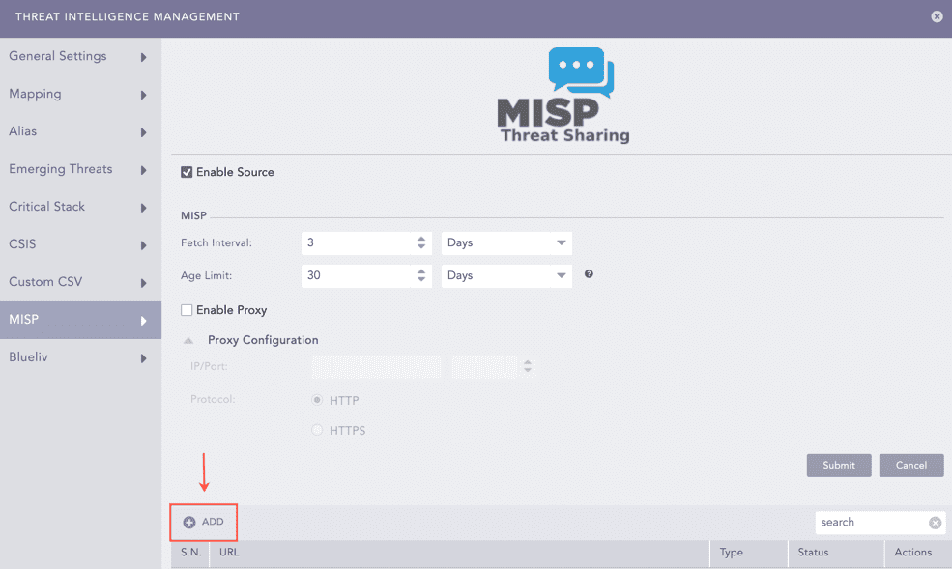Open the Age Limit Days dropdown
The width and height of the screenshot is (952, 569).
click(506, 275)
